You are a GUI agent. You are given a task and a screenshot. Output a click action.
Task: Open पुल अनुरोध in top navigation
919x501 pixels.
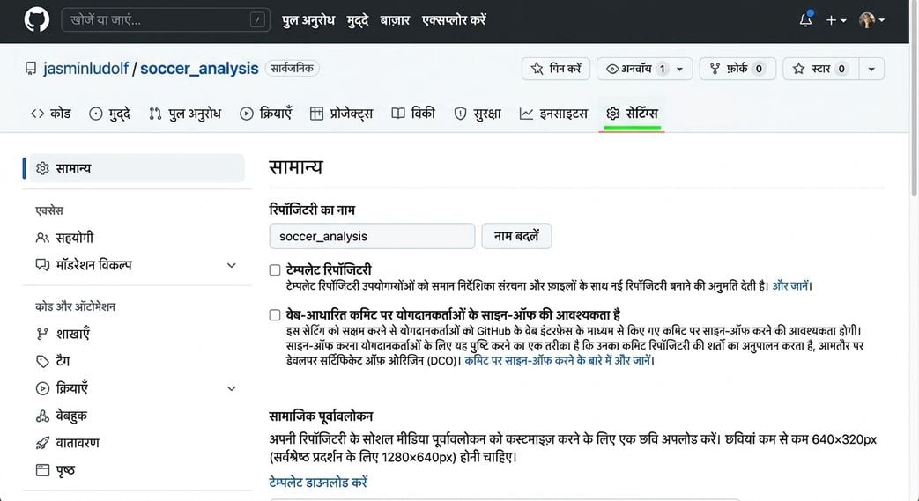point(308,20)
